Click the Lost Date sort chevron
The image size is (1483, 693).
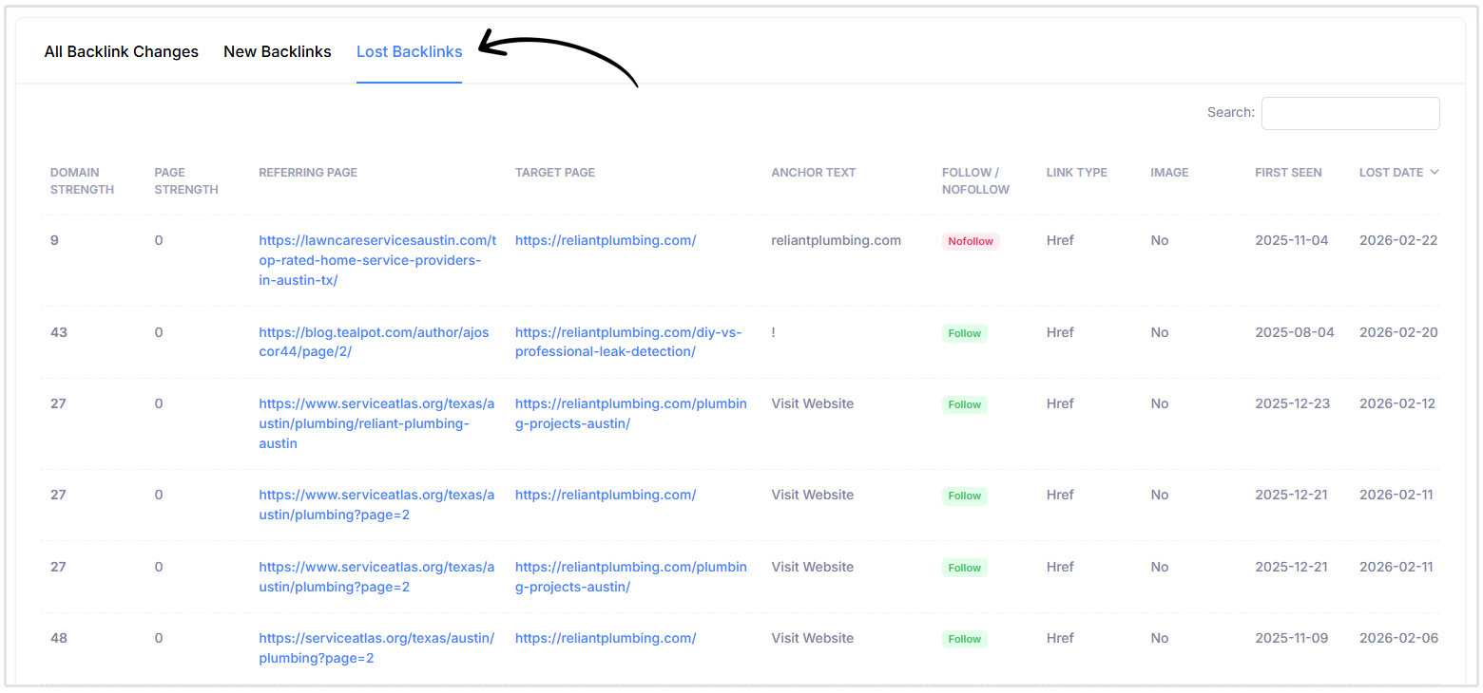point(1434,172)
